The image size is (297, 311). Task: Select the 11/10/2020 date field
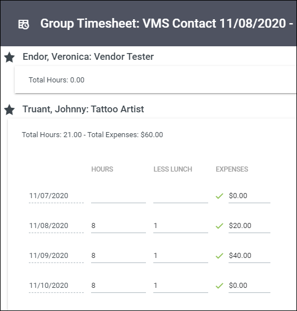click(56, 286)
